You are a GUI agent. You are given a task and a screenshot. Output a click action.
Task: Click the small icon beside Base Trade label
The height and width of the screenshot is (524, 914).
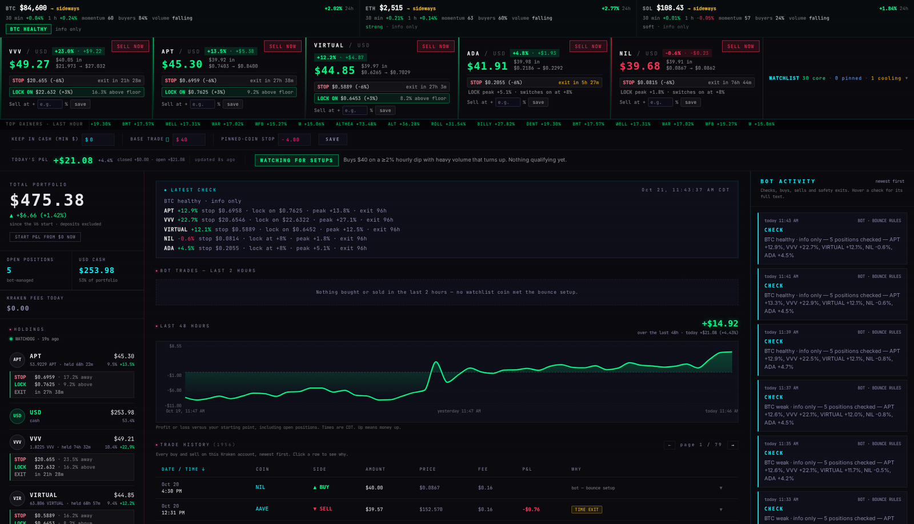coord(167,139)
